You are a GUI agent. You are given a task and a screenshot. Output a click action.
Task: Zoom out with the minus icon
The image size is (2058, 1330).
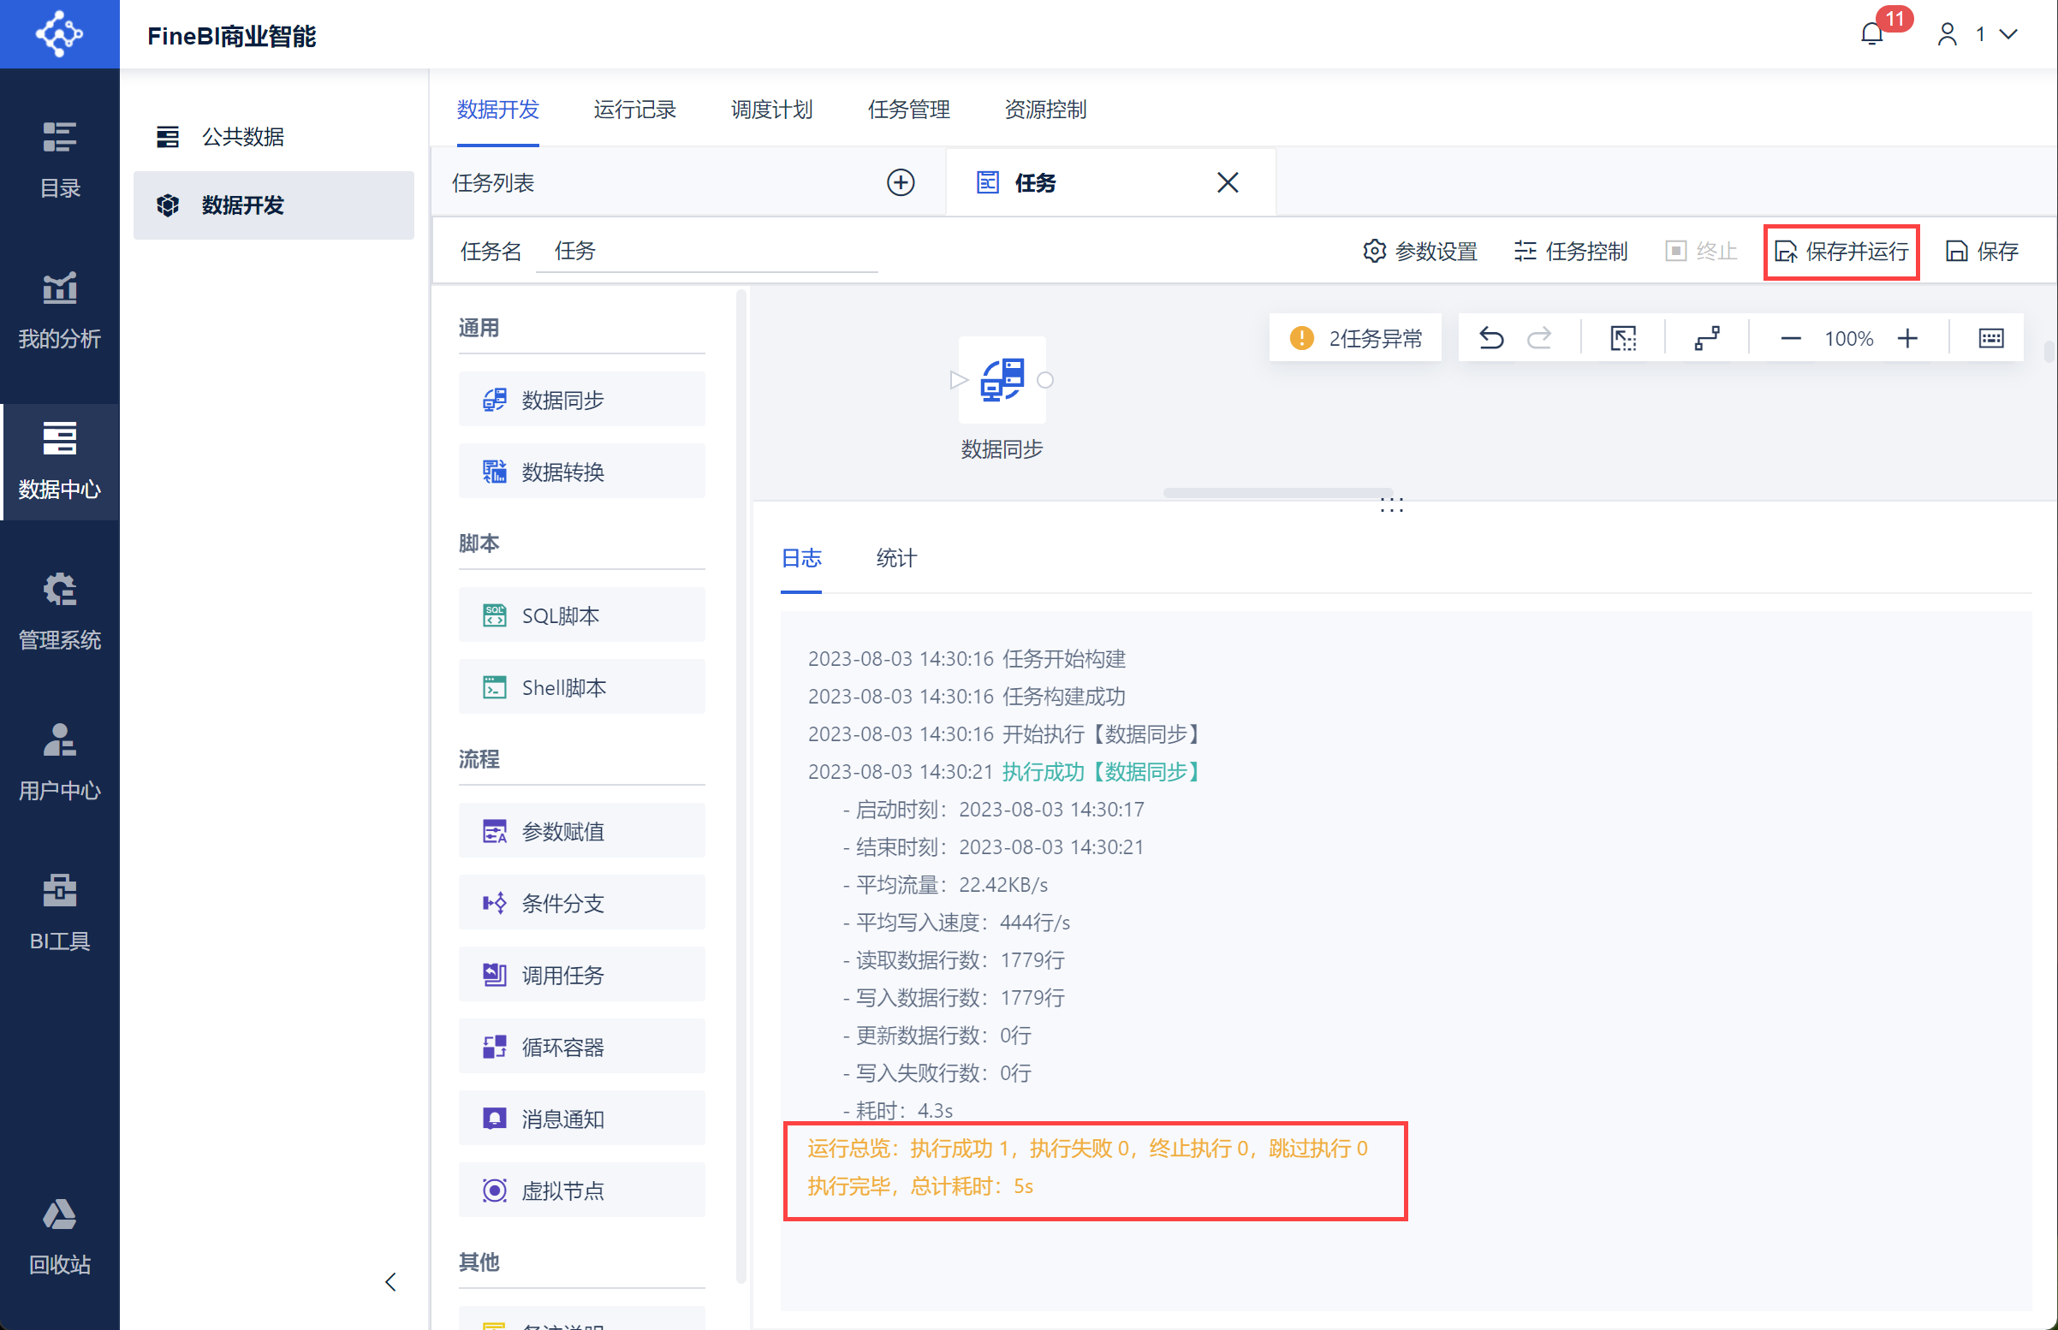pos(1790,338)
